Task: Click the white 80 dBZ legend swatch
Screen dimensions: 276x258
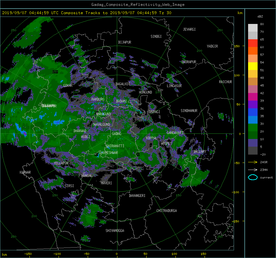Action: click(x=253, y=28)
